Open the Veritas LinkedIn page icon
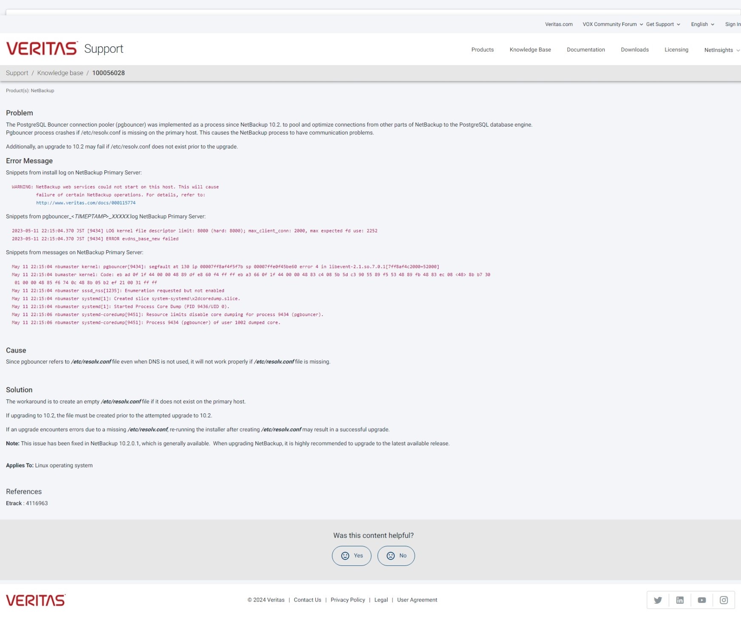 coord(680,600)
